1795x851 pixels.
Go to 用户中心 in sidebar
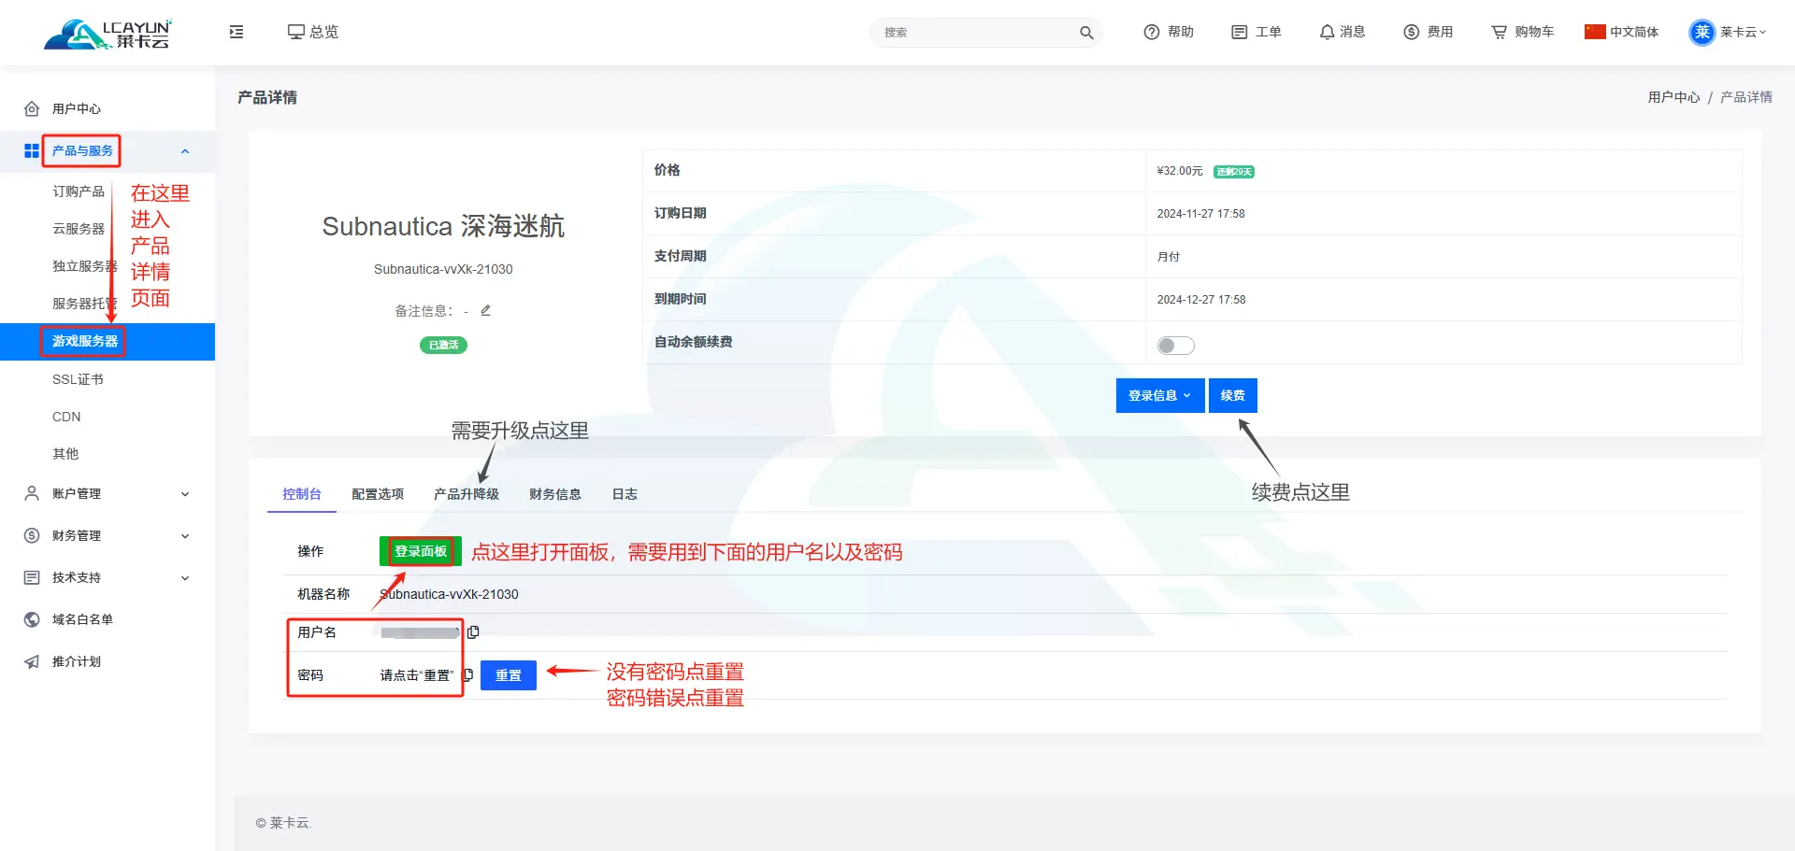coord(77,109)
